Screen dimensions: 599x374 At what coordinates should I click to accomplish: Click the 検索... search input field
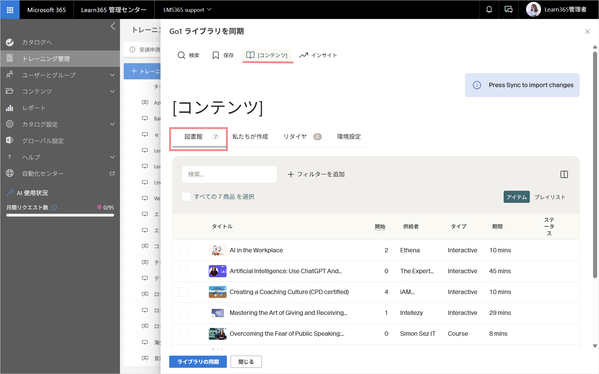pyautogui.click(x=229, y=174)
